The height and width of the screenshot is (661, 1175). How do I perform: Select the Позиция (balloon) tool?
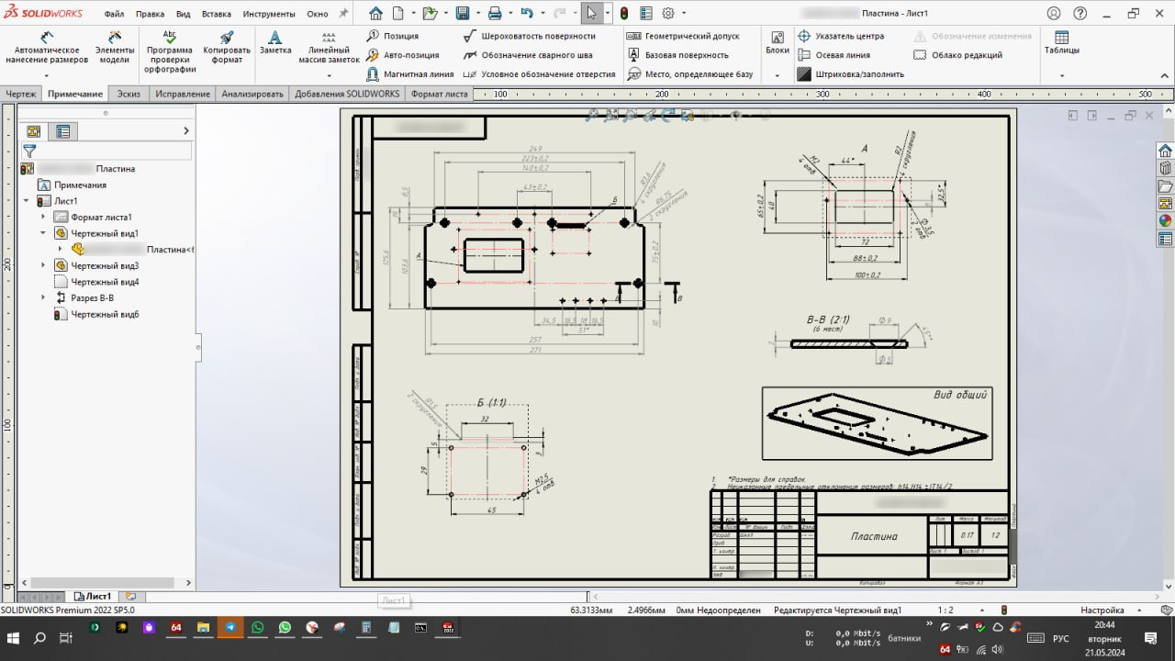[400, 36]
